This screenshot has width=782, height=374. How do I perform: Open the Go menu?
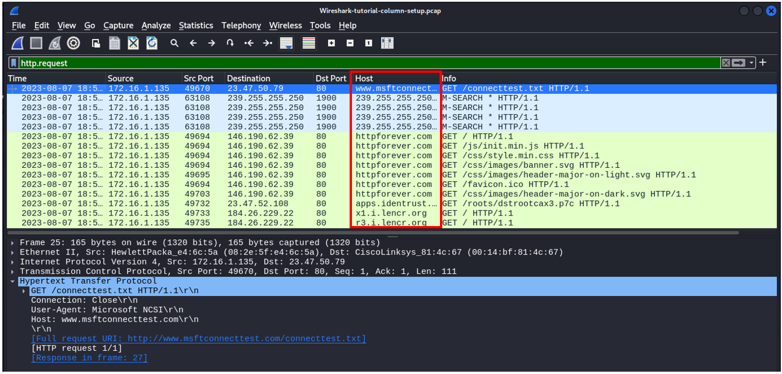90,26
